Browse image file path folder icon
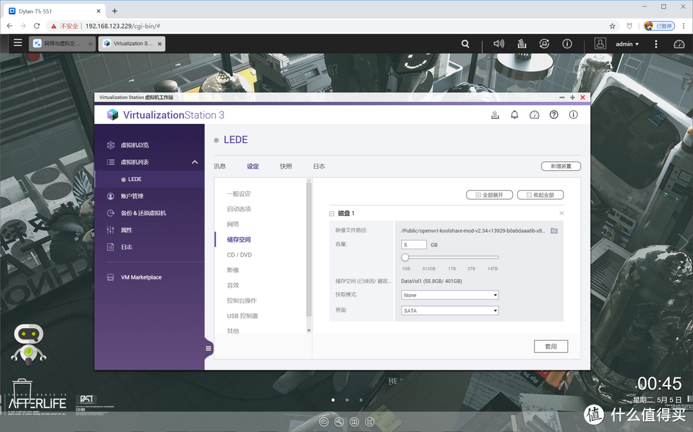693x432 pixels. (x=554, y=231)
